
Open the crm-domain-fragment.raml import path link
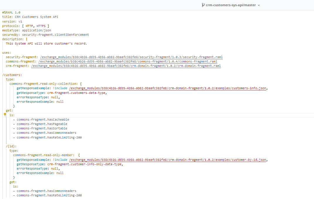point(126,66)
